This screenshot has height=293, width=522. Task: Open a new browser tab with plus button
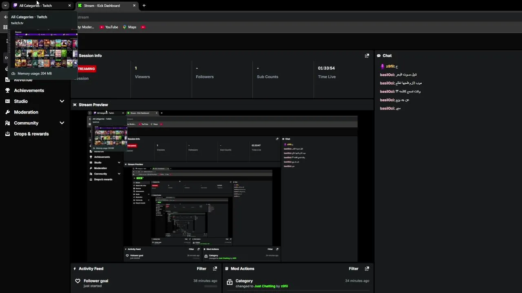pyautogui.click(x=144, y=6)
